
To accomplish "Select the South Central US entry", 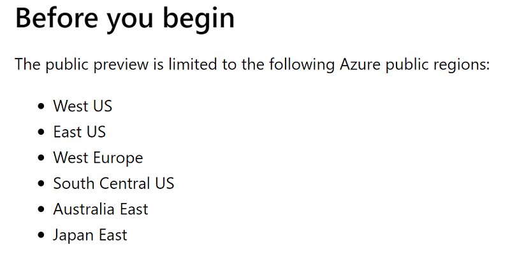I will click(x=114, y=183).
